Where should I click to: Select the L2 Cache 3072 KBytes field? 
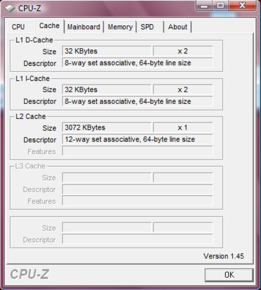point(107,128)
